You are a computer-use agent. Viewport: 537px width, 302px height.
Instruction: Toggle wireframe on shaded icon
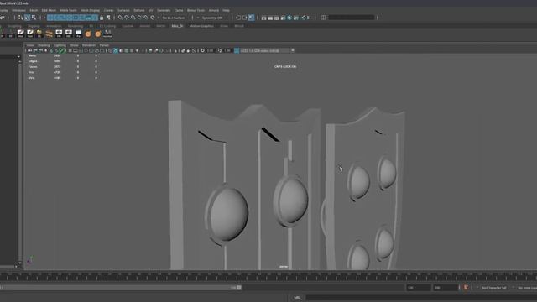[127, 50]
